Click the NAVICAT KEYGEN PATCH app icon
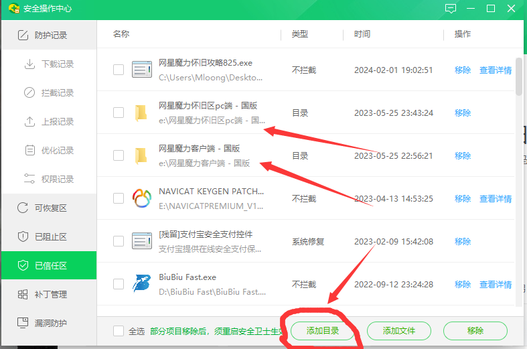The height and width of the screenshot is (349, 527). point(142,198)
